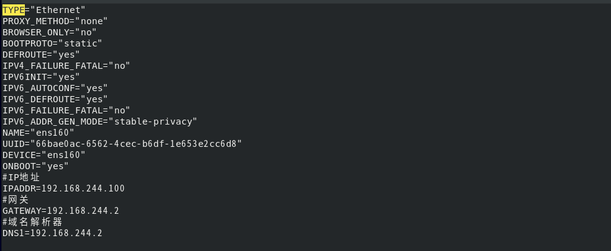Click the #IP地址 comment line
The width and height of the screenshot is (611, 251).
coord(21,177)
